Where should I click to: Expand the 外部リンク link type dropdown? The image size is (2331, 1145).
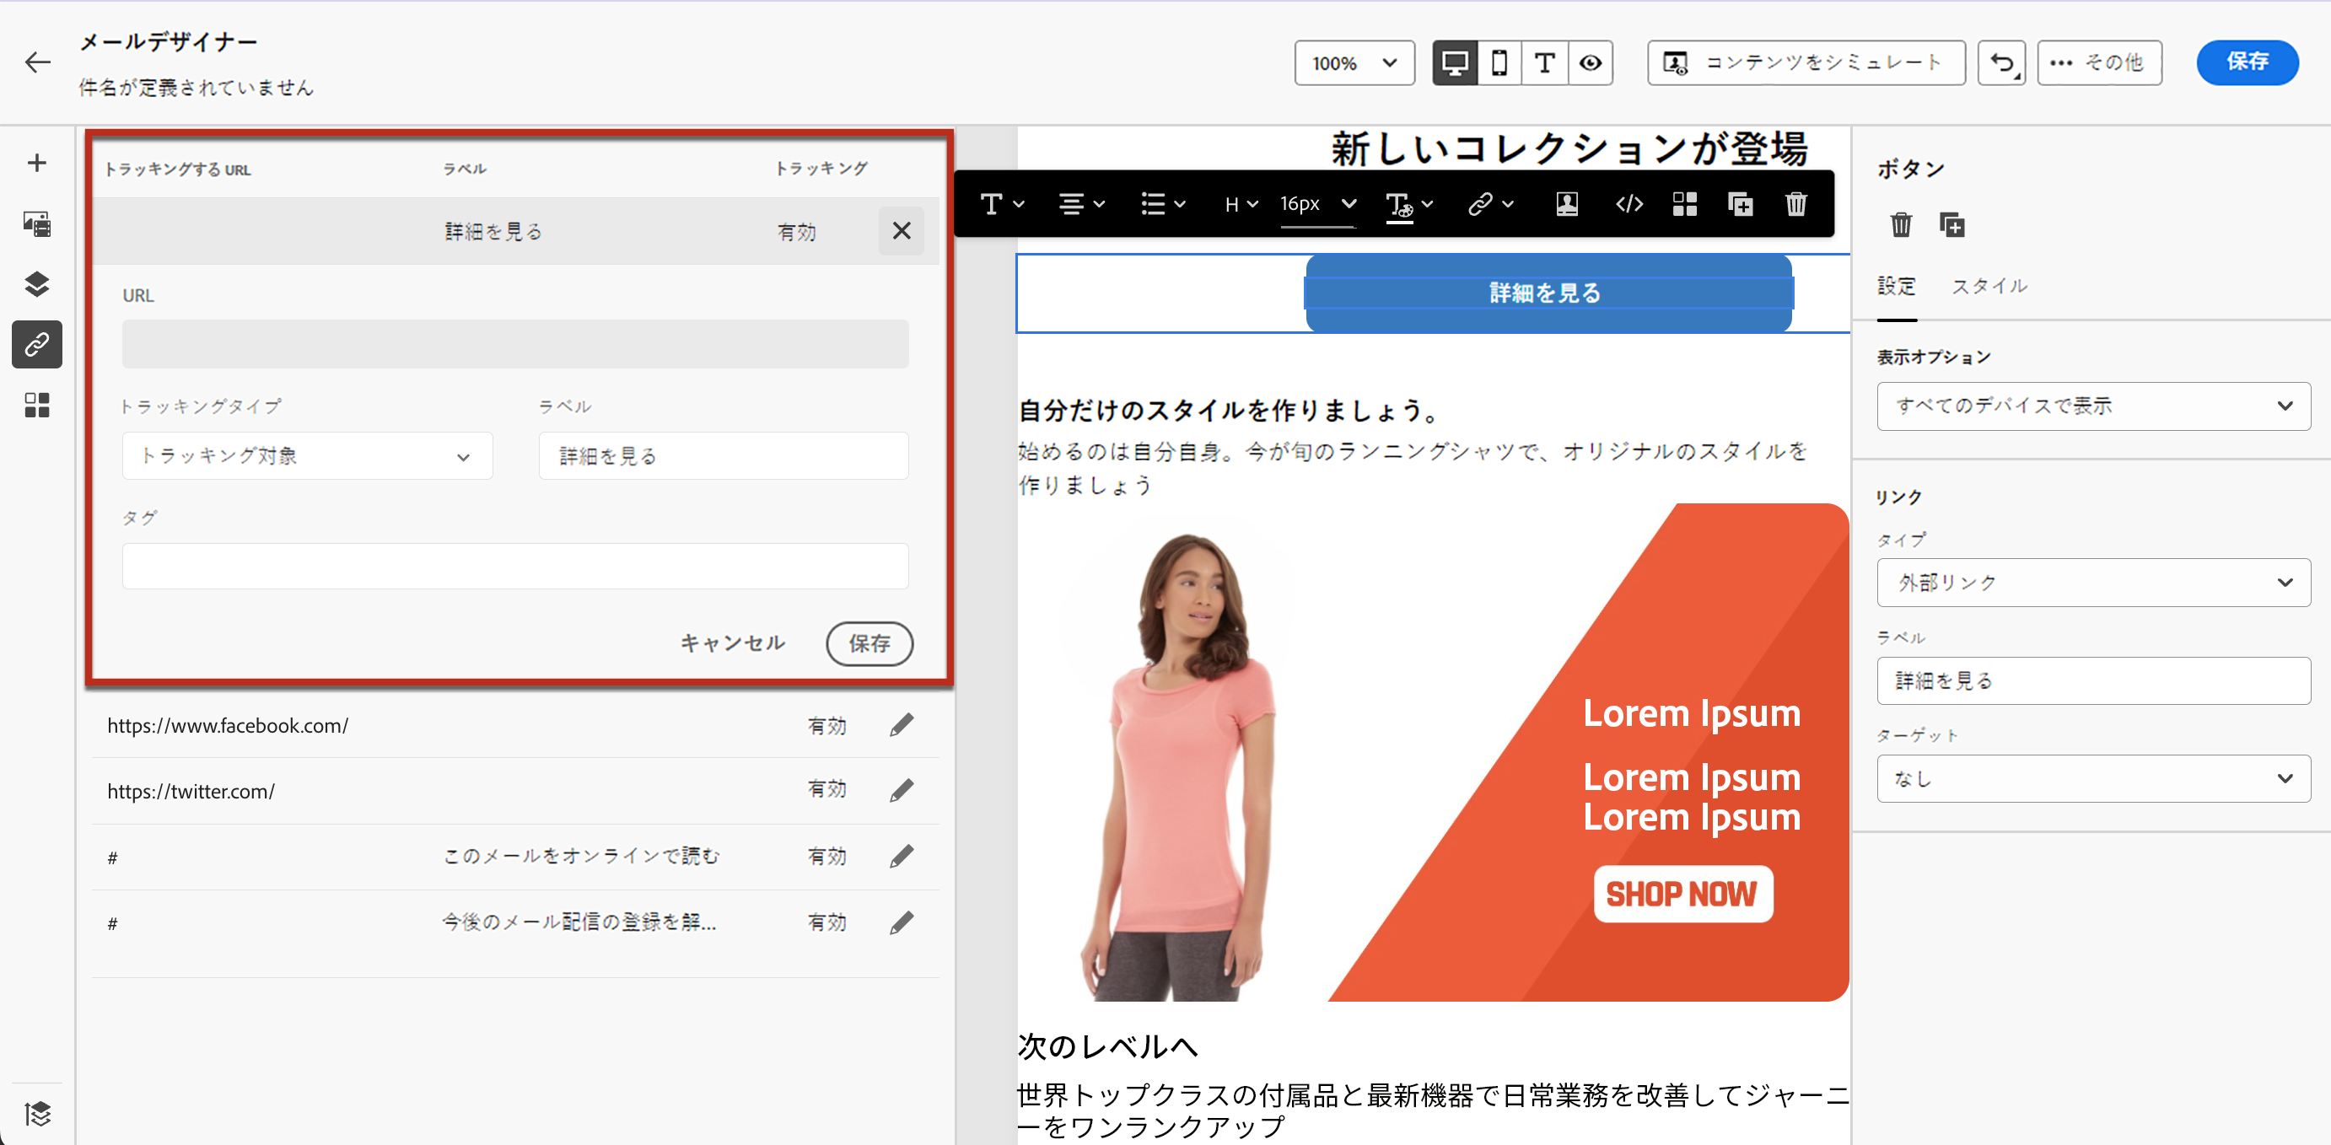2093,583
